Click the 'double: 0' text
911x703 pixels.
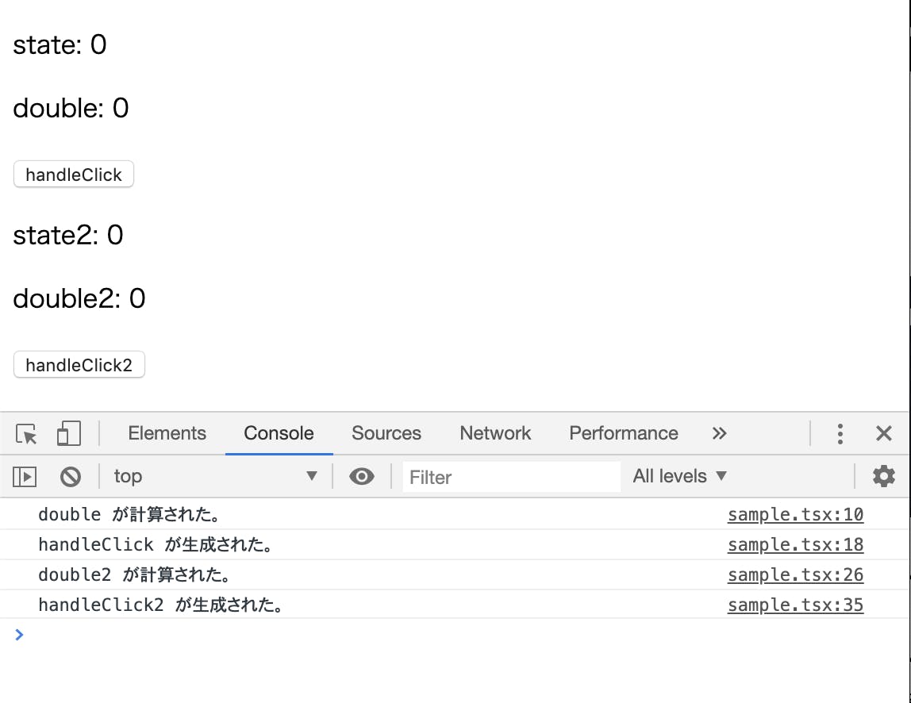71,108
